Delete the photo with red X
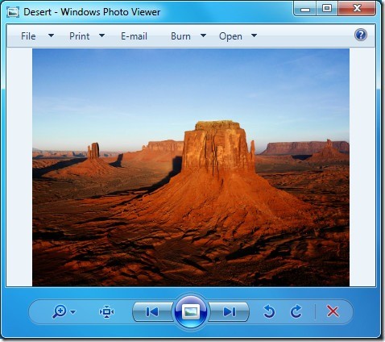Viewport: 385px width, 342px height. tap(333, 311)
